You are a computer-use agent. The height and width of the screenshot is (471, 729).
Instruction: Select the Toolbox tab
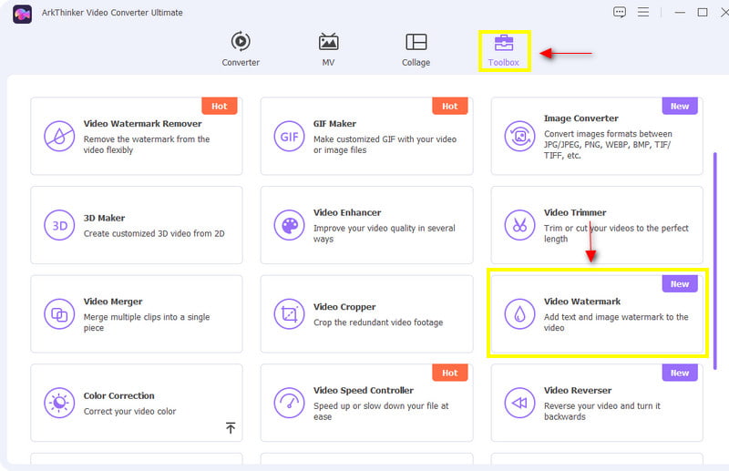click(504, 50)
